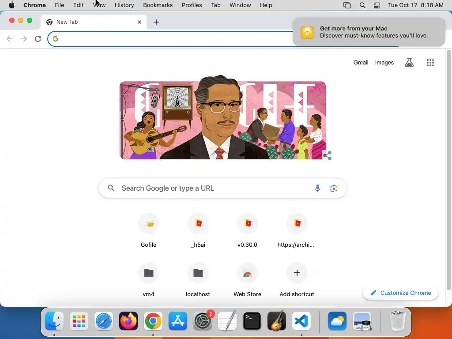This screenshot has height=339, width=452.
Task: Reload the current page
Action: (38, 39)
